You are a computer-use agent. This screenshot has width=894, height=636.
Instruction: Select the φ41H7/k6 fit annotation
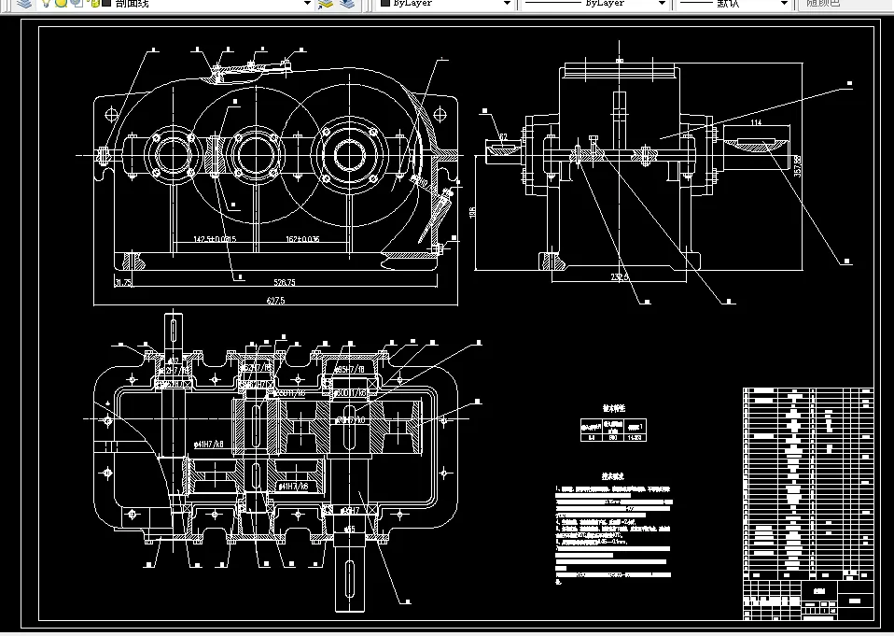point(293,486)
